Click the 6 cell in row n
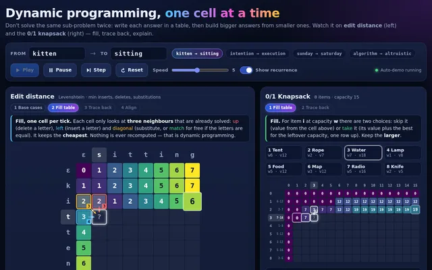This screenshot has height=270, width=432. (84, 263)
